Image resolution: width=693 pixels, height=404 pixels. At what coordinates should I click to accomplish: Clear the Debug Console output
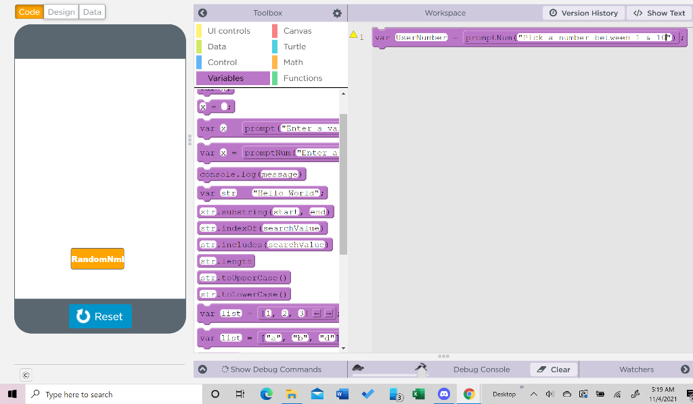coord(553,369)
